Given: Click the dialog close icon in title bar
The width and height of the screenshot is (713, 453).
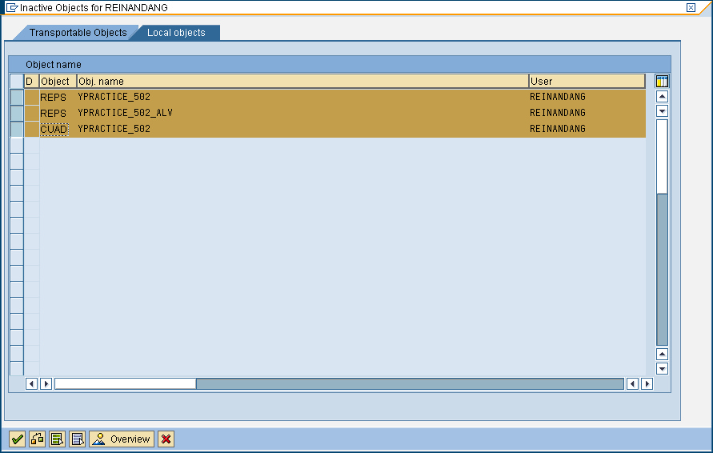Looking at the screenshot, I should click(691, 7).
